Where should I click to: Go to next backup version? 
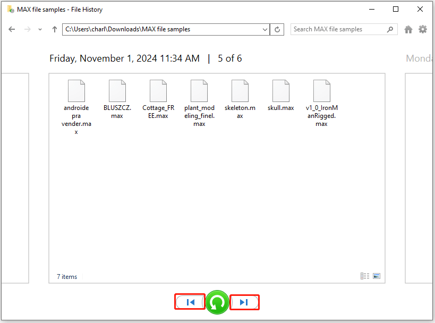click(x=244, y=302)
